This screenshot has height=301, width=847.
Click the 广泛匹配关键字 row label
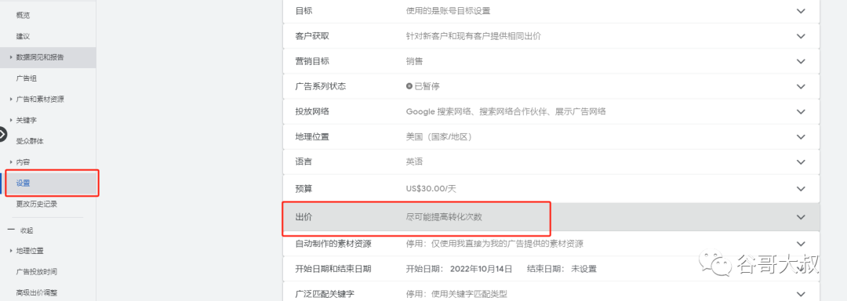(x=325, y=294)
